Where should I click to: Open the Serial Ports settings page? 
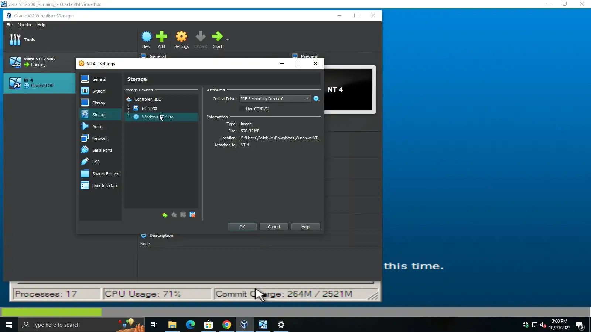[x=100, y=150]
